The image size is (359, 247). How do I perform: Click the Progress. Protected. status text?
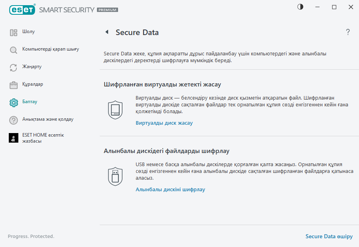31,236
